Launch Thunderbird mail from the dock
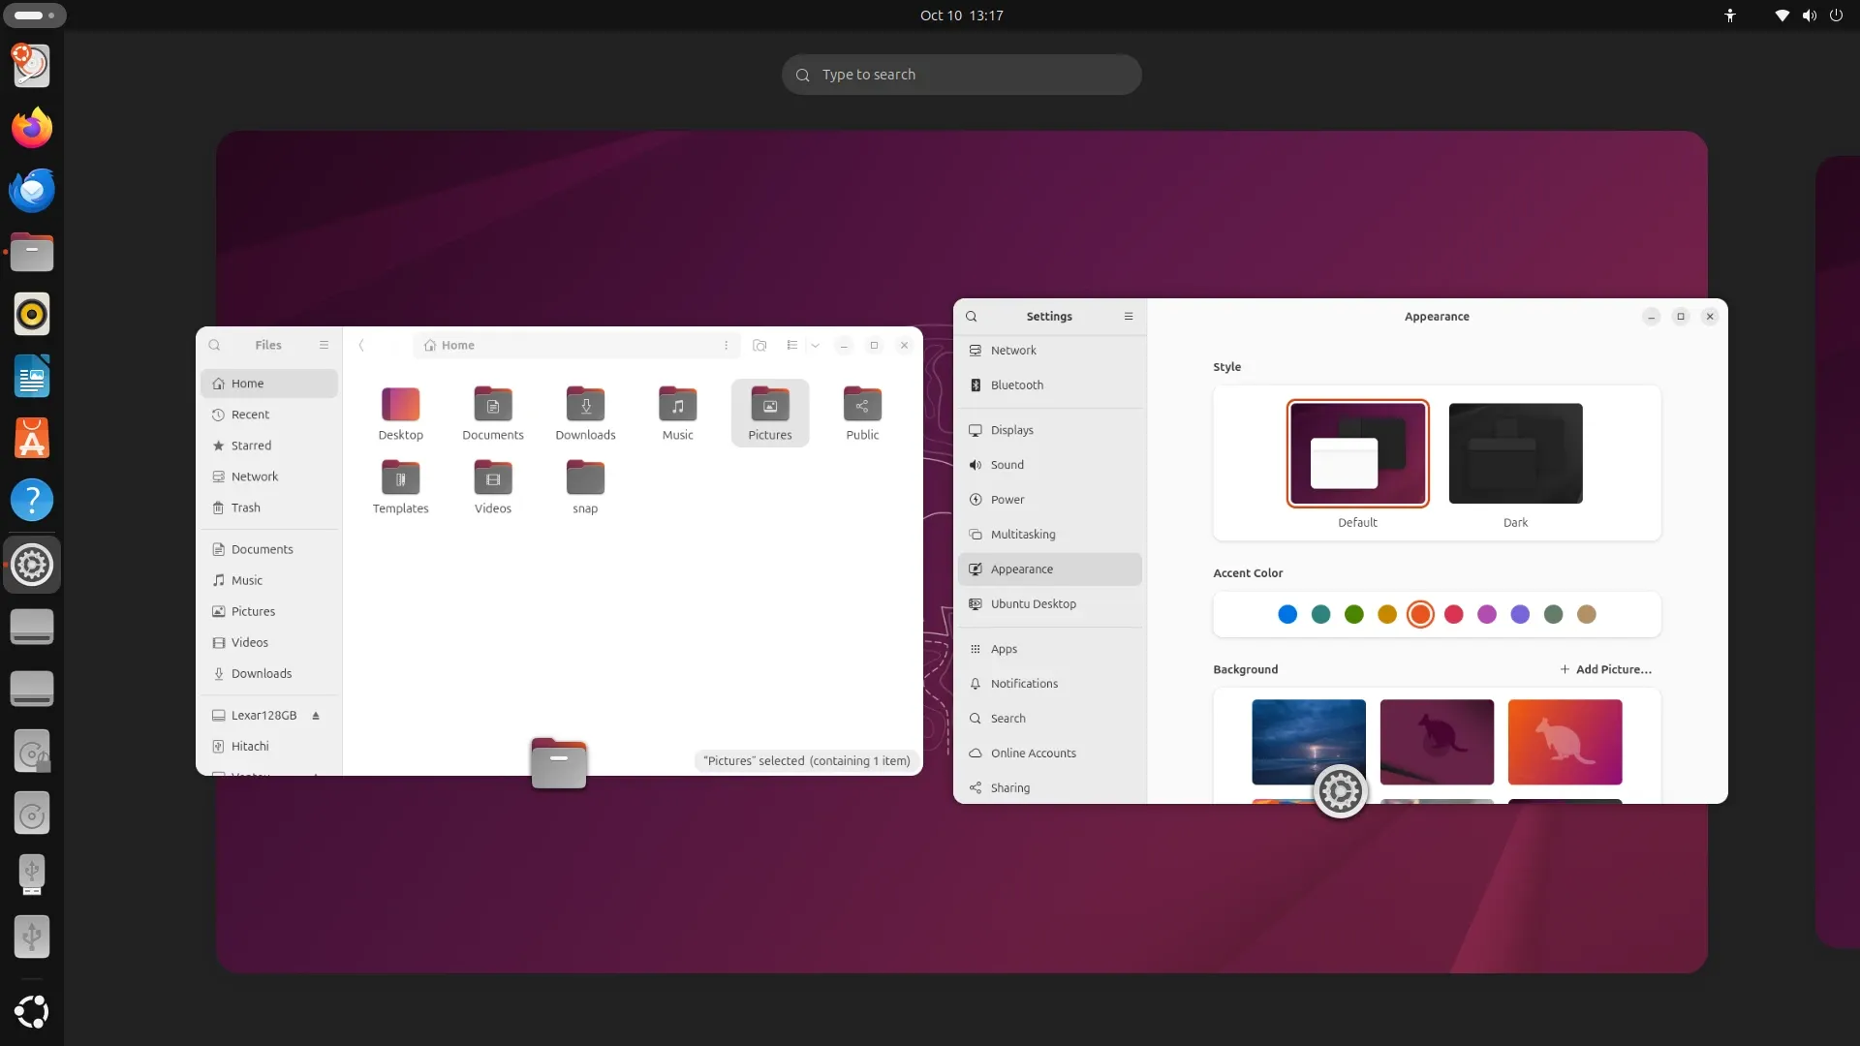The image size is (1860, 1046). (x=32, y=190)
